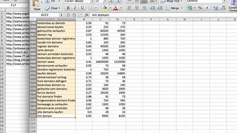Click the name box stepper arrows
The image size is (237, 133).
61,15
